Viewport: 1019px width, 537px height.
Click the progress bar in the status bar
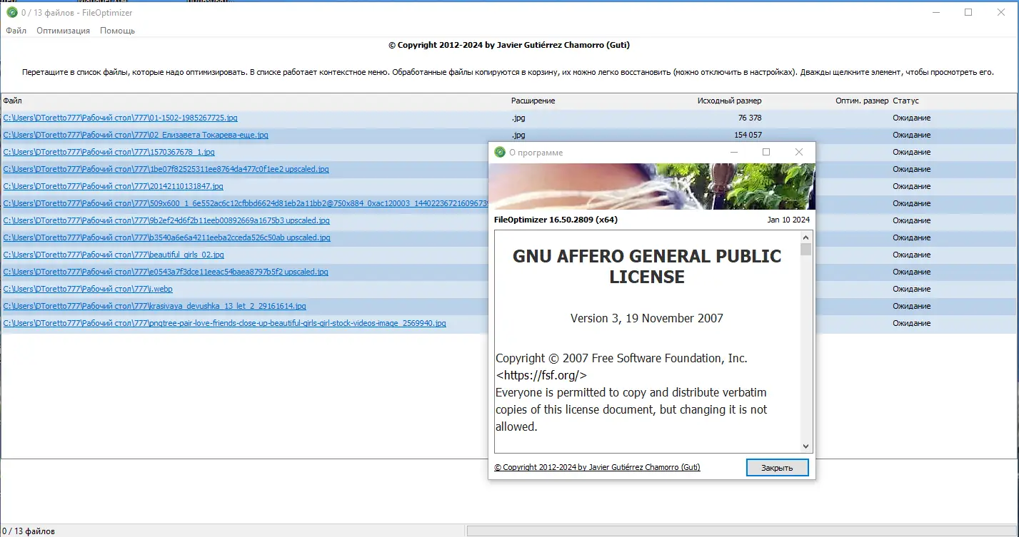point(742,531)
